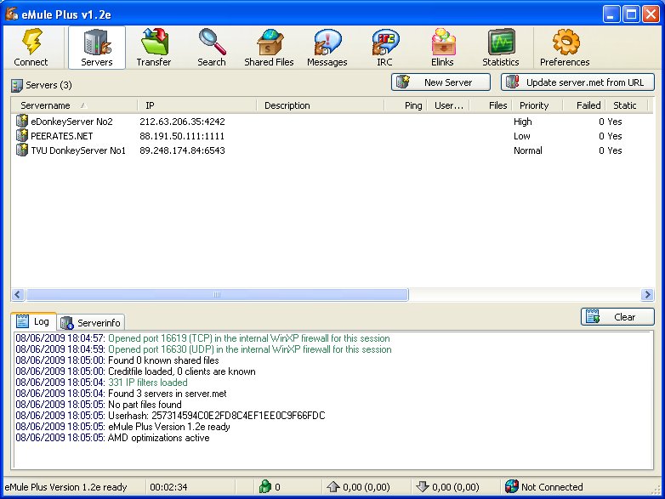The height and width of the screenshot is (499, 665).
Task: Sort by Servername column header
Action: (74, 105)
